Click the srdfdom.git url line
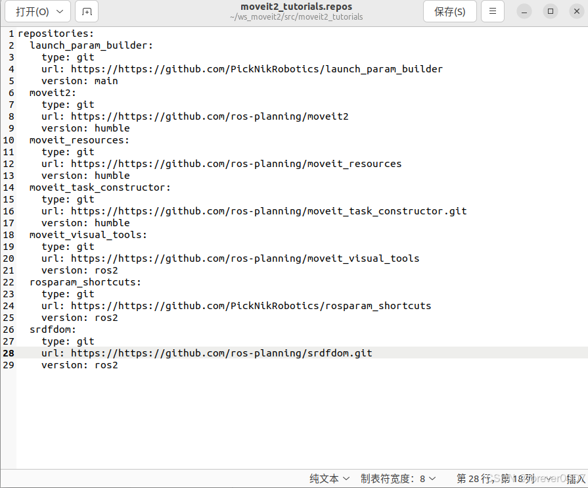This screenshot has width=588, height=488. [x=207, y=353]
